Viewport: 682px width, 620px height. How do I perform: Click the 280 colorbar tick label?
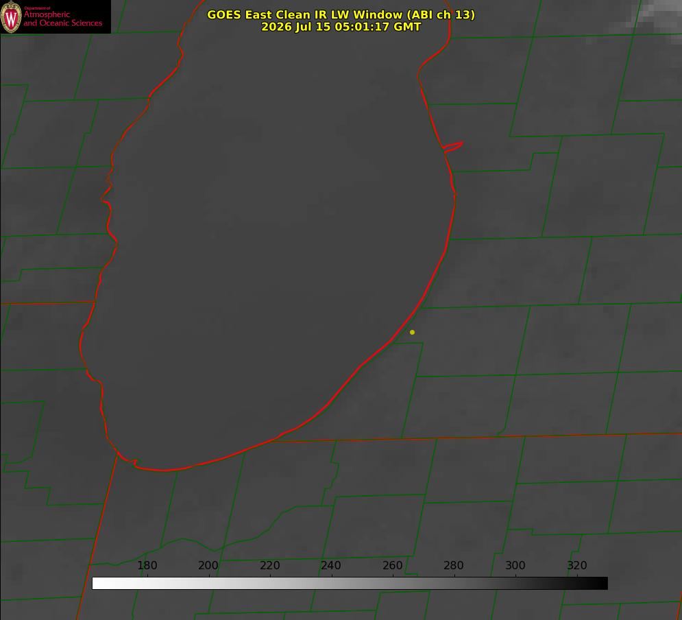454,565
